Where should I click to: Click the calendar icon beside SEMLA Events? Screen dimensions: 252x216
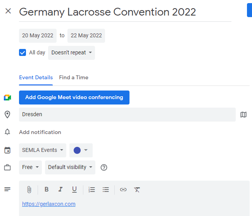[7, 150]
